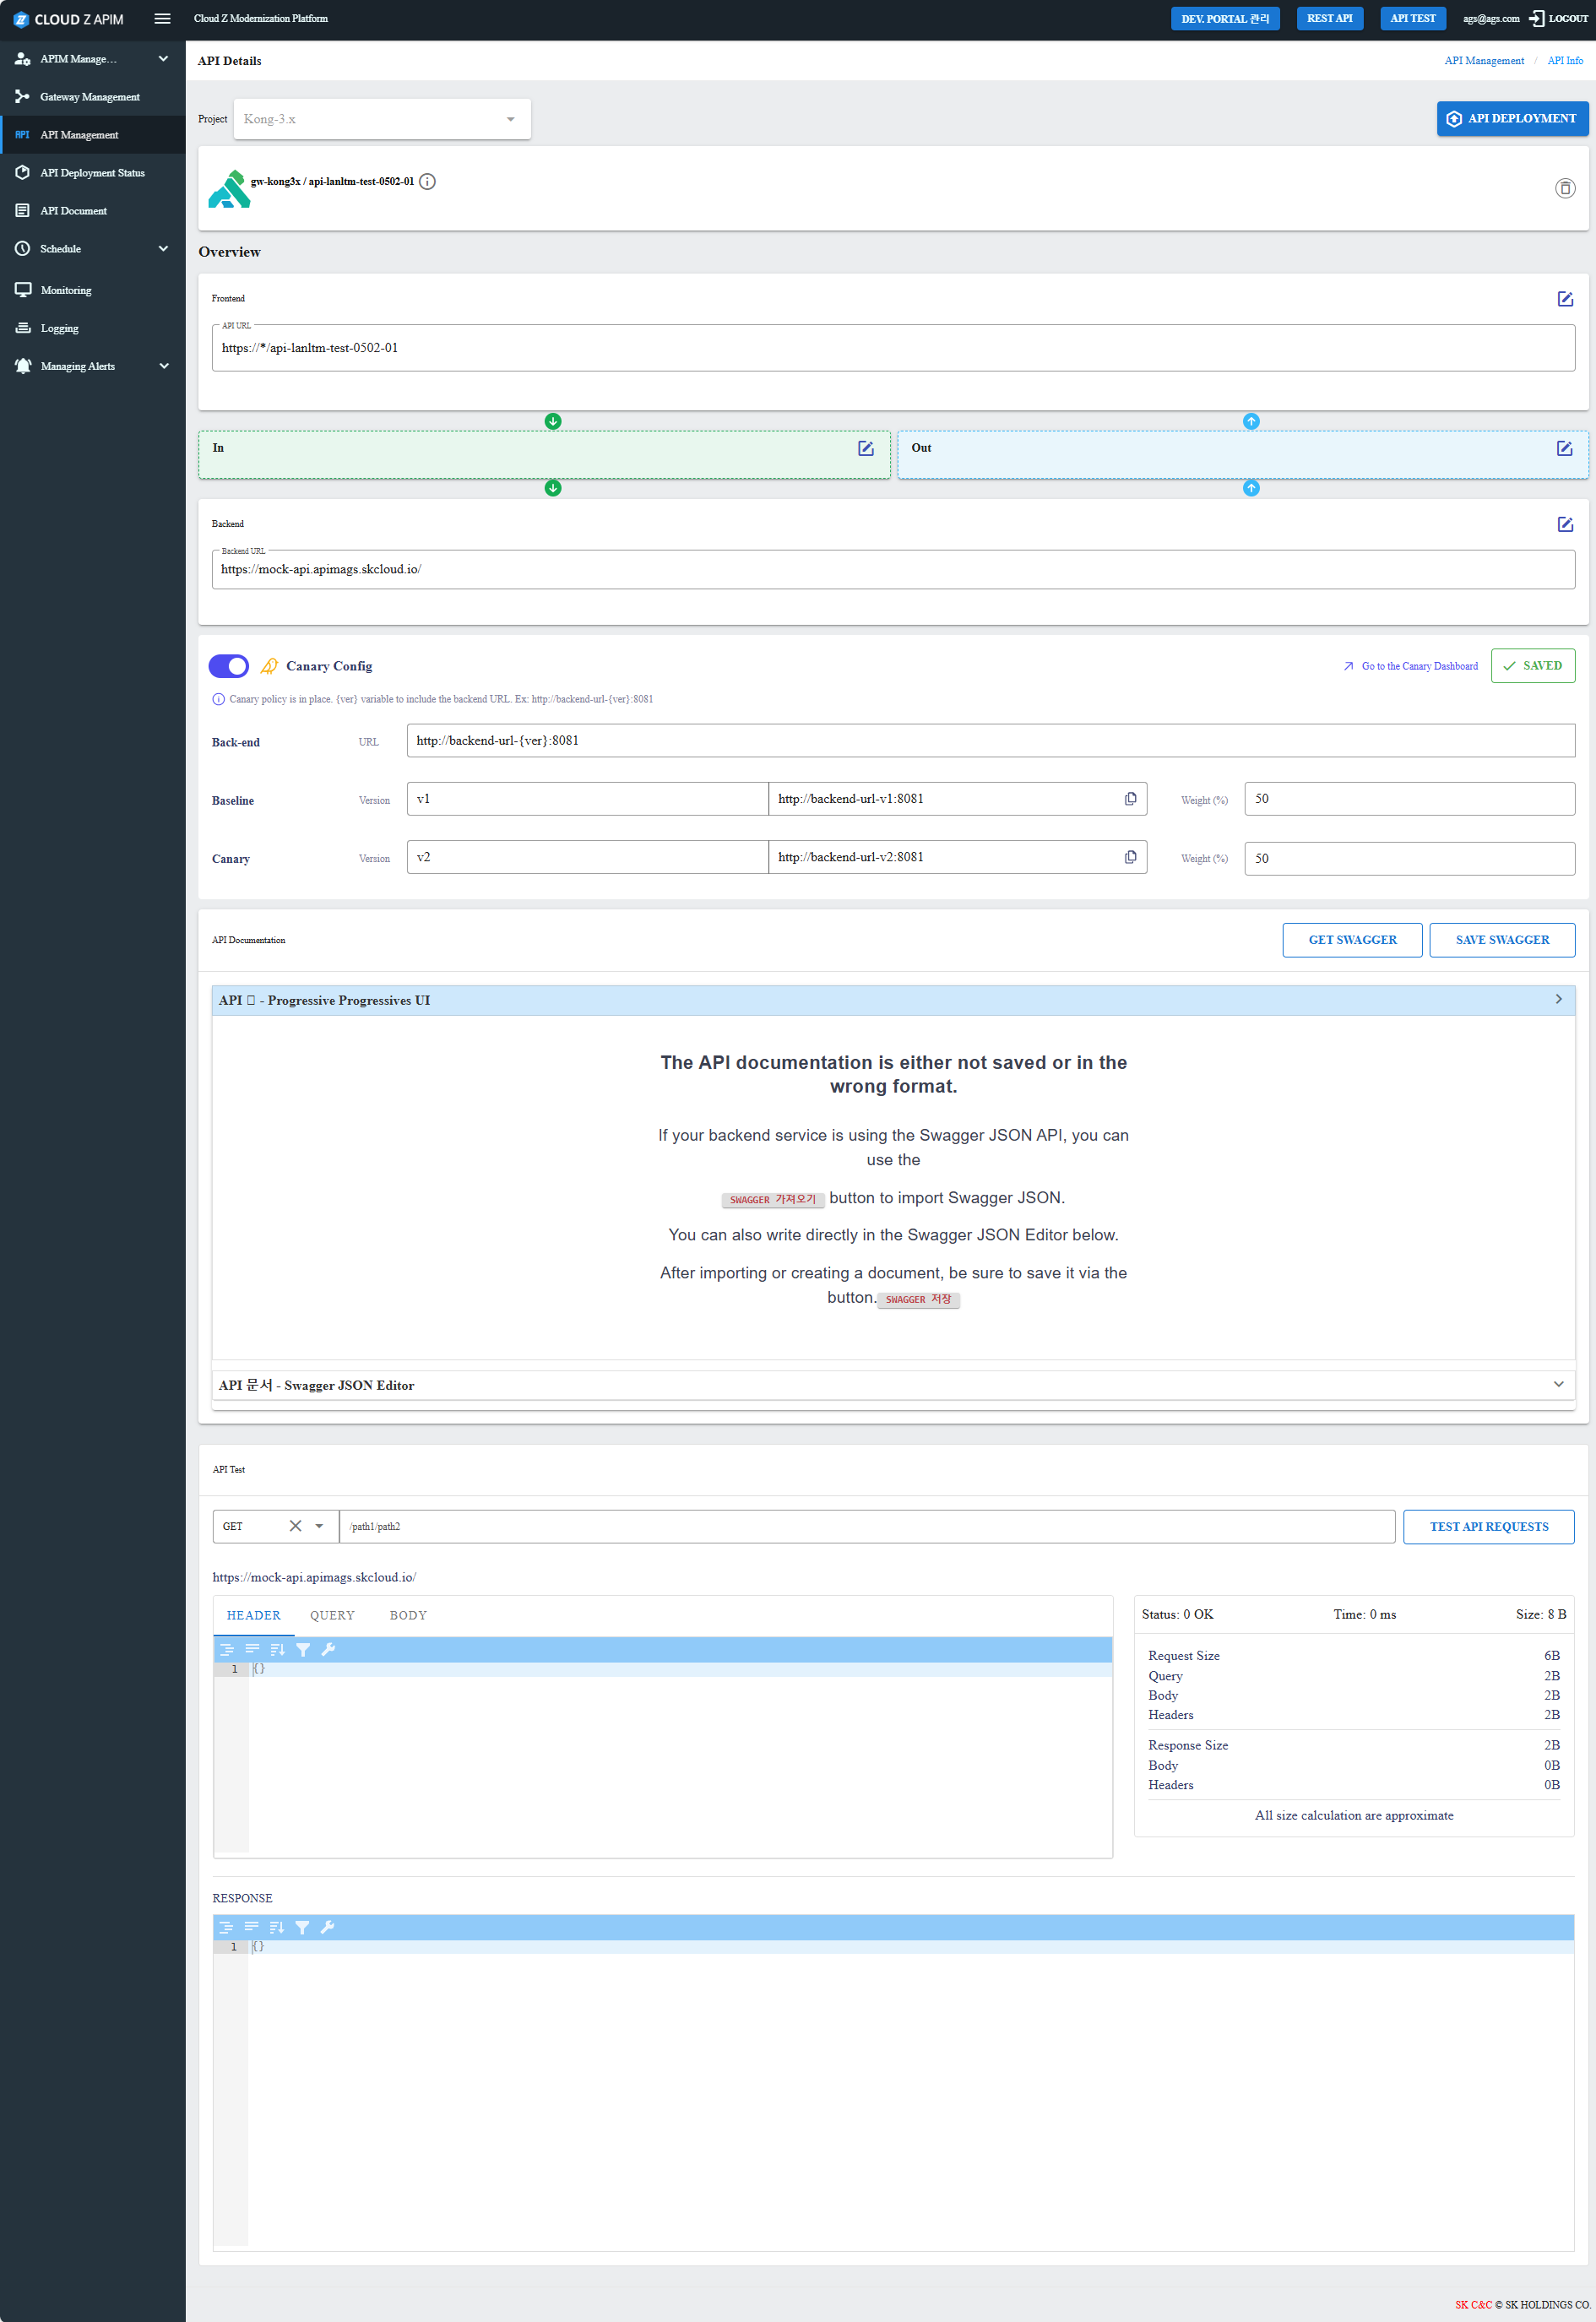Compact JSON in request header editor
The image size is (1596, 2322).
[252, 1650]
